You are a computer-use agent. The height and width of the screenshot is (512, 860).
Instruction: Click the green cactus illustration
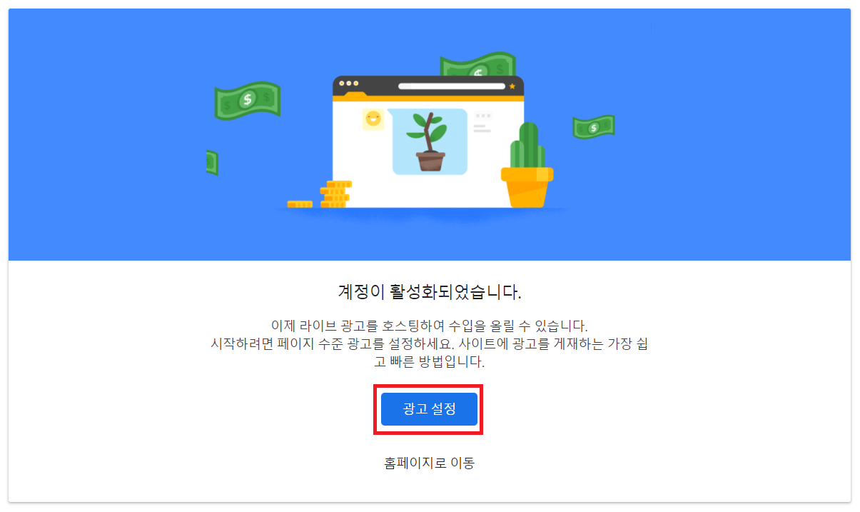(x=527, y=165)
